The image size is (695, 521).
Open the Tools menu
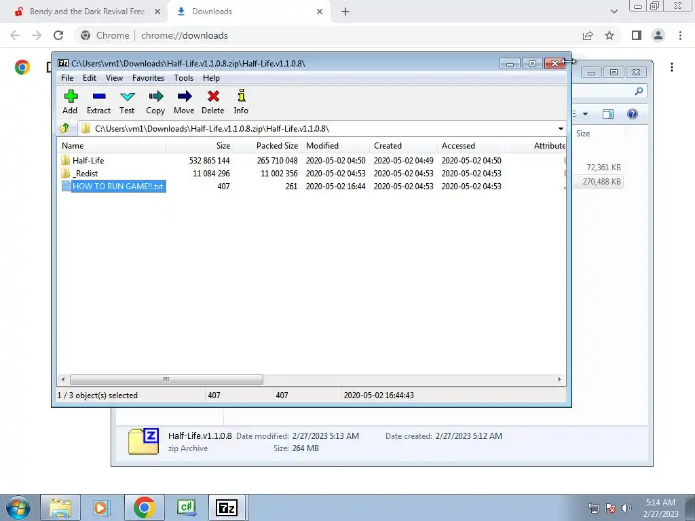tap(183, 78)
